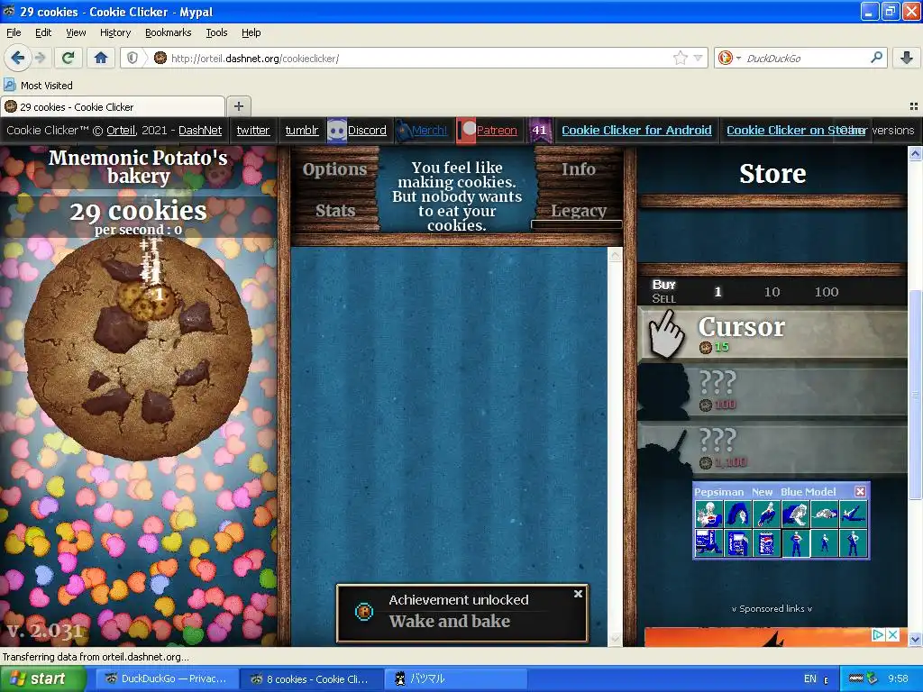Click the browser forward arrow
The image size is (923, 692).
(40, 58)
